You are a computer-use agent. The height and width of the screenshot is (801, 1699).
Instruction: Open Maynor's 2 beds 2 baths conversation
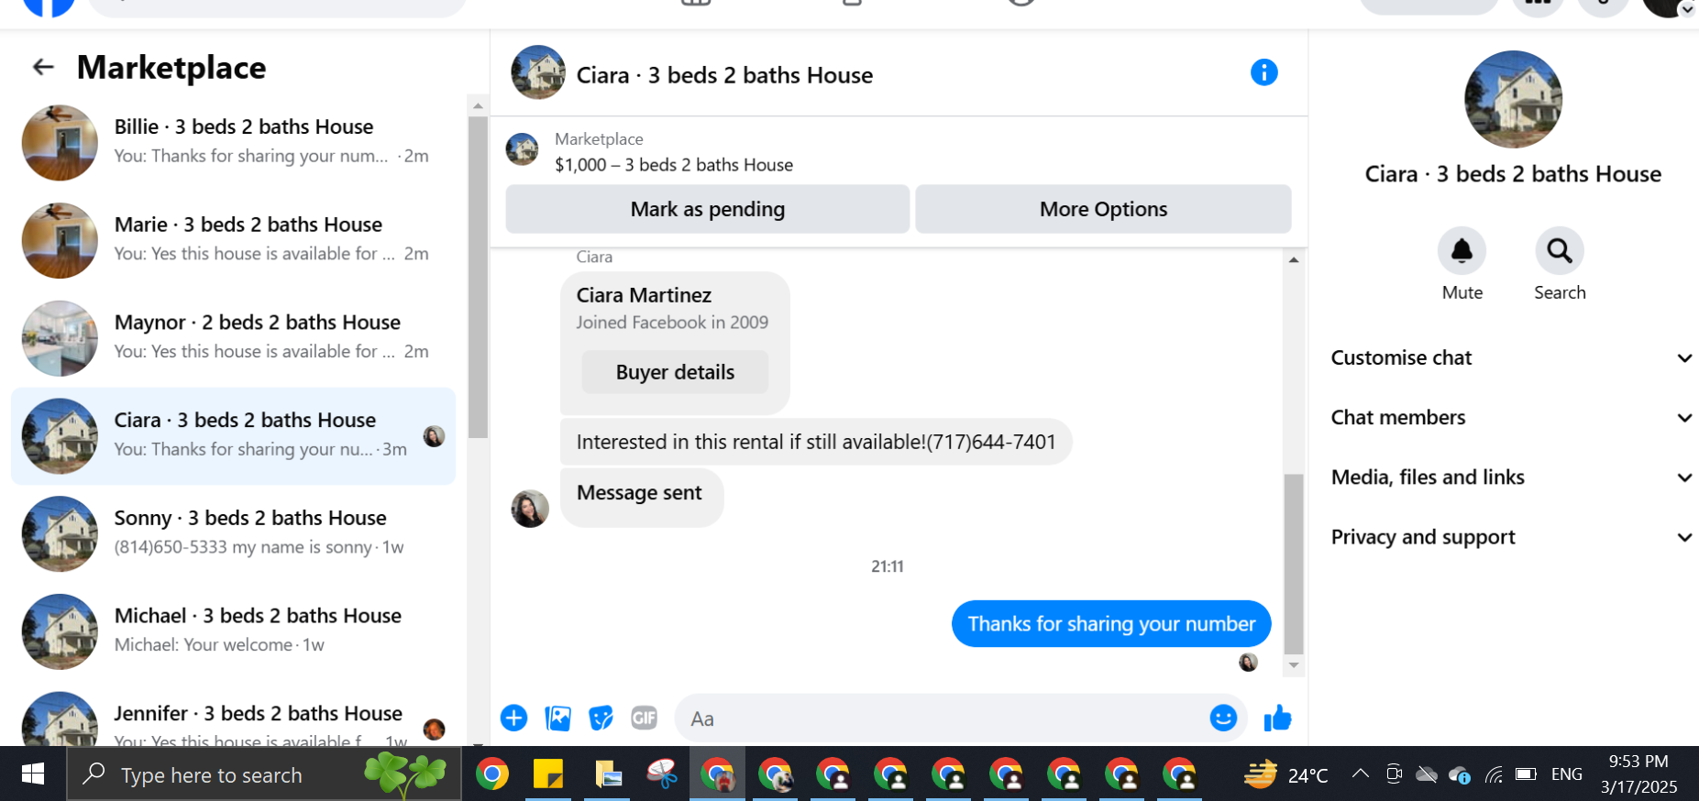pos(233,338)
